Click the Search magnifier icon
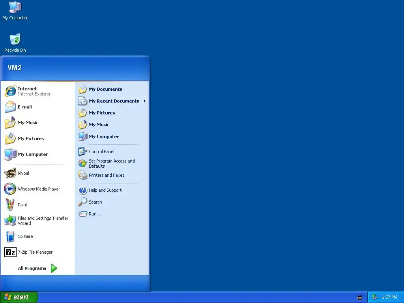This screenshot has width=404, height=303. (83, 202)
